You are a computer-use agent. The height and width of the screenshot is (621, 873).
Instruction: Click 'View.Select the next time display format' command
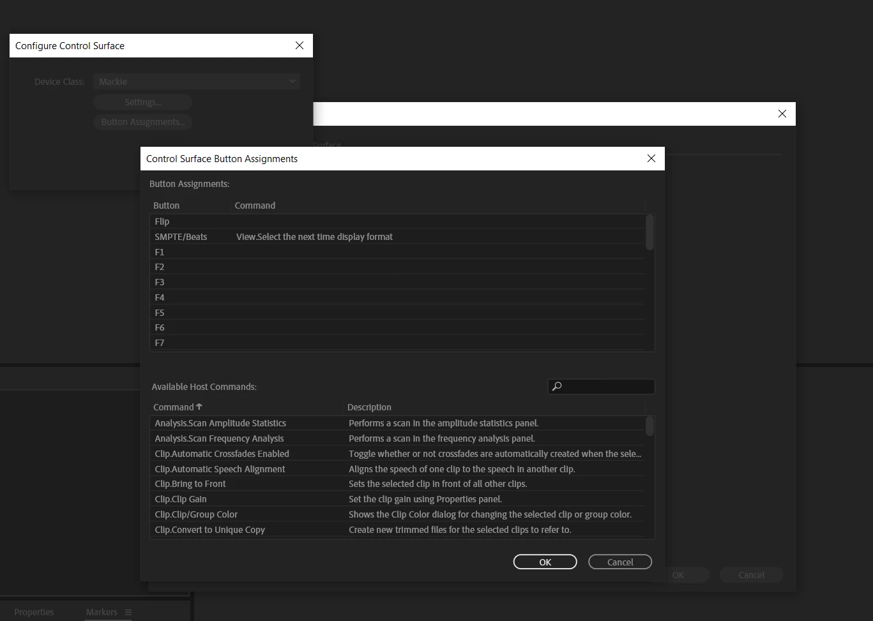click(314, 237)
